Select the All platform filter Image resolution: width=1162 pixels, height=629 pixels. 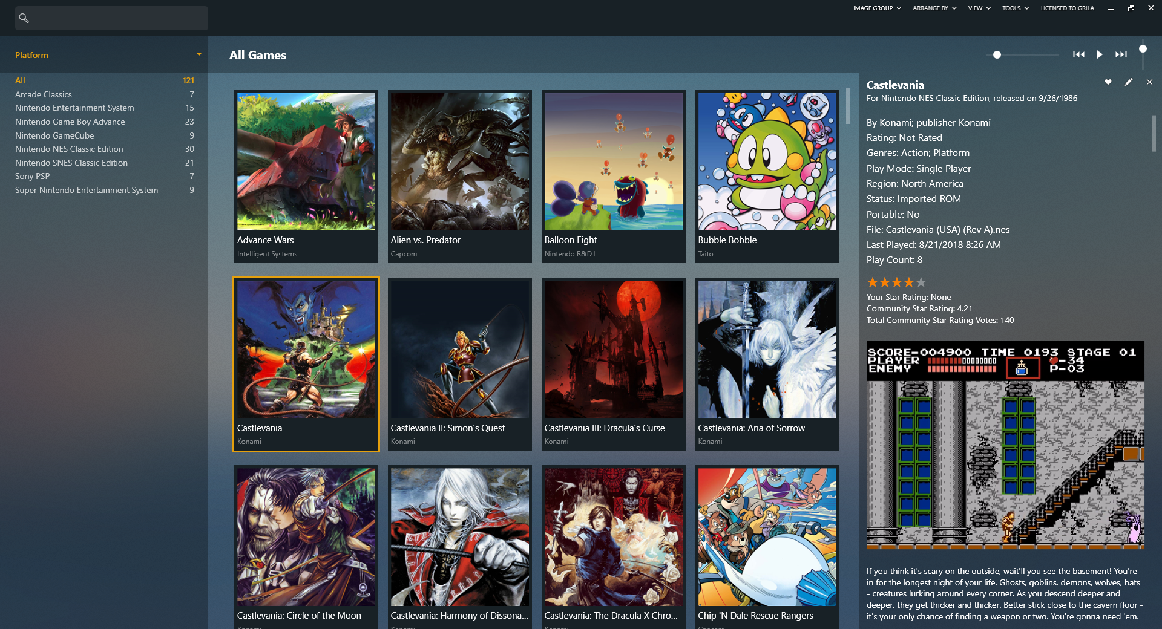(104, 80)
